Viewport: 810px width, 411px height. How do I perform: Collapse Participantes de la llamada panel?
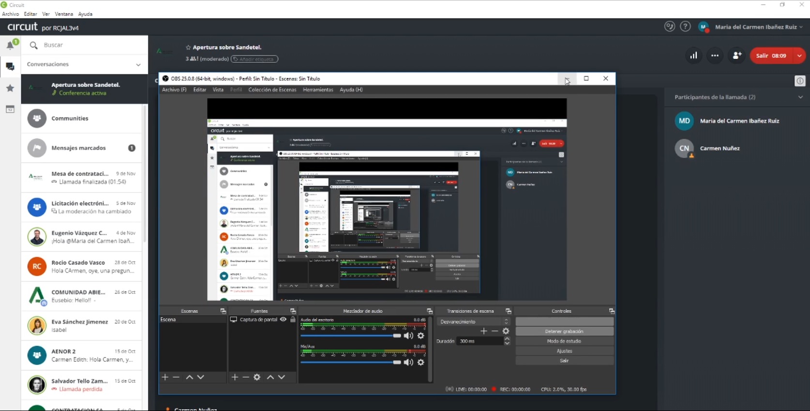pyautogui.click(x=800, y=97)
